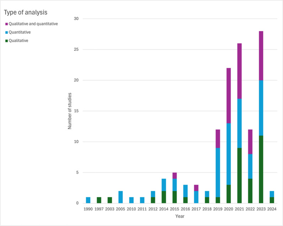Click the 'Type of analysis' legend title
The width and height of the screenshot is (283, 226).
coord(26,12)
